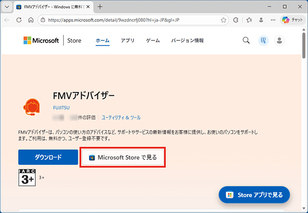Click the ダウンロード button
The width and height of the screenshot is (308, 213).
48,157
